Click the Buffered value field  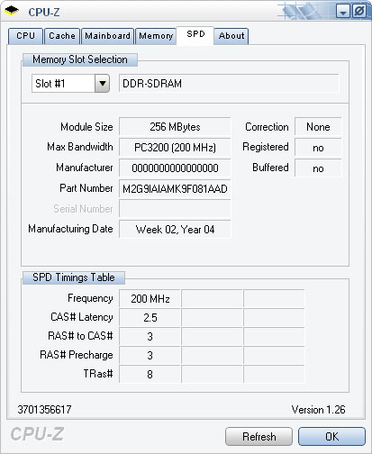coord(318,168)
